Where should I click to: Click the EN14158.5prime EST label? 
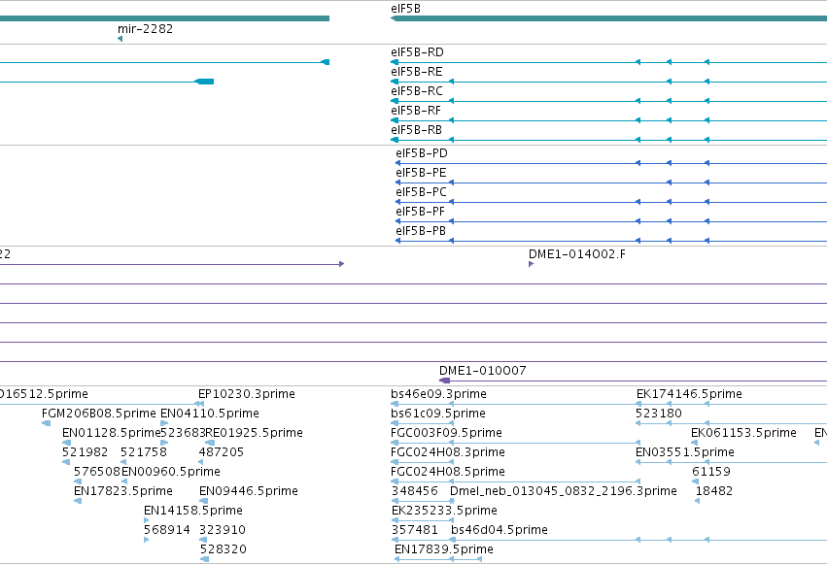coord(193,511)
